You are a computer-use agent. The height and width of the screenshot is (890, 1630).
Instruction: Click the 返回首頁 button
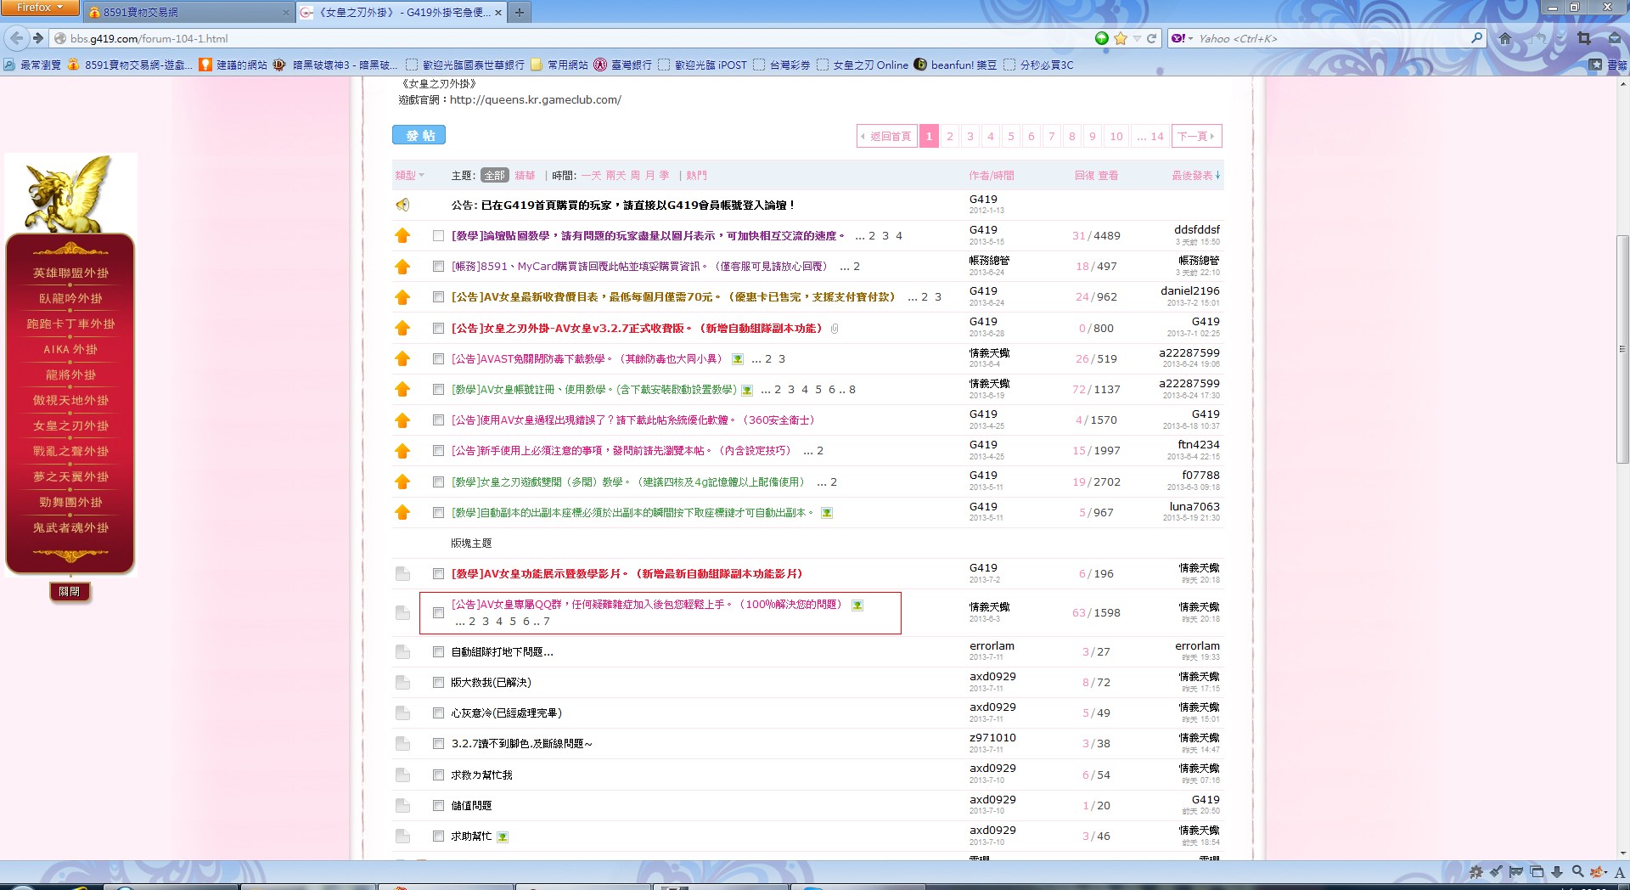(886, 136)
